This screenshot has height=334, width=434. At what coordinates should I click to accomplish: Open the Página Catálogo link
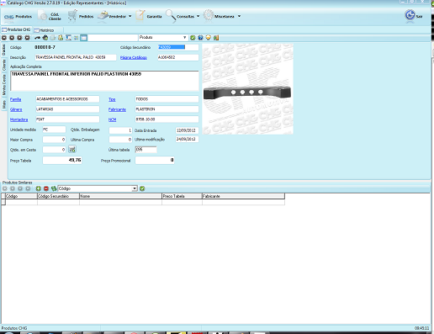(x=134, y=57)
